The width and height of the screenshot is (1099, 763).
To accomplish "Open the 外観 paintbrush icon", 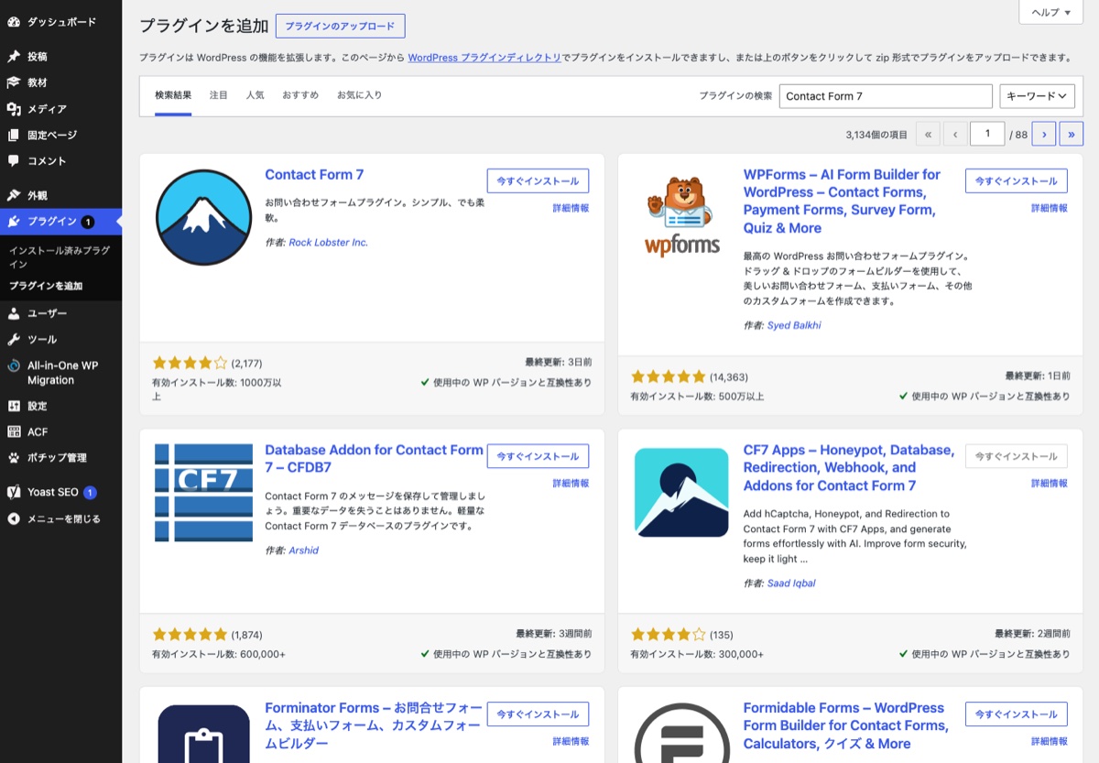I will pyautogui.click(x=14, y=195).
